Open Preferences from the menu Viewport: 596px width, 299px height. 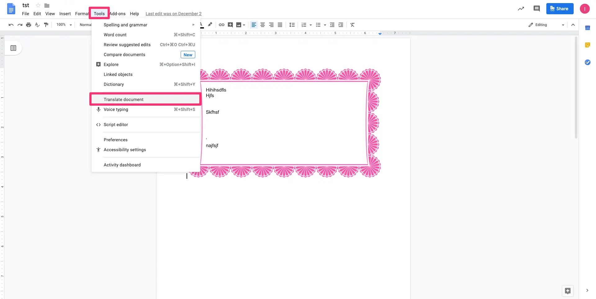pyautogui.click(x=146, y=140)
